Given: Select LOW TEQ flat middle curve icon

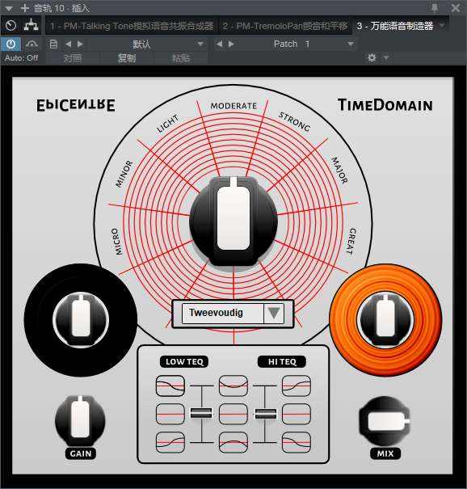Looking at the screenshot, I should pos(170,414).
